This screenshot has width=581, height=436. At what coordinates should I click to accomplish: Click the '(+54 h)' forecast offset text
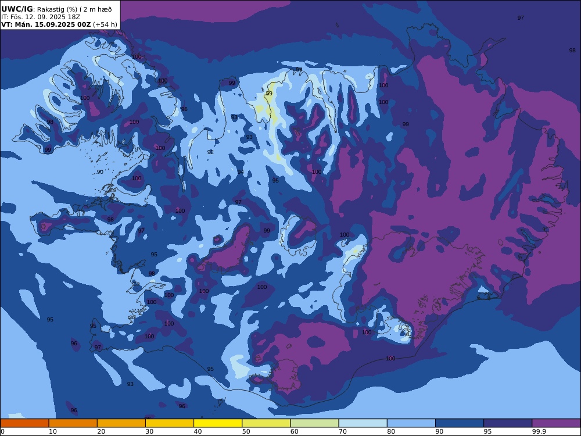click(x=105, y=24)
